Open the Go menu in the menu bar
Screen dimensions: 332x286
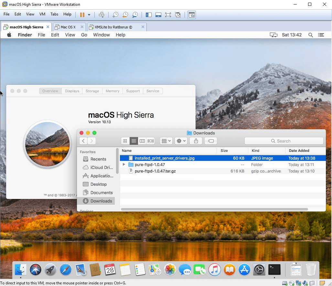click(84, 35)
